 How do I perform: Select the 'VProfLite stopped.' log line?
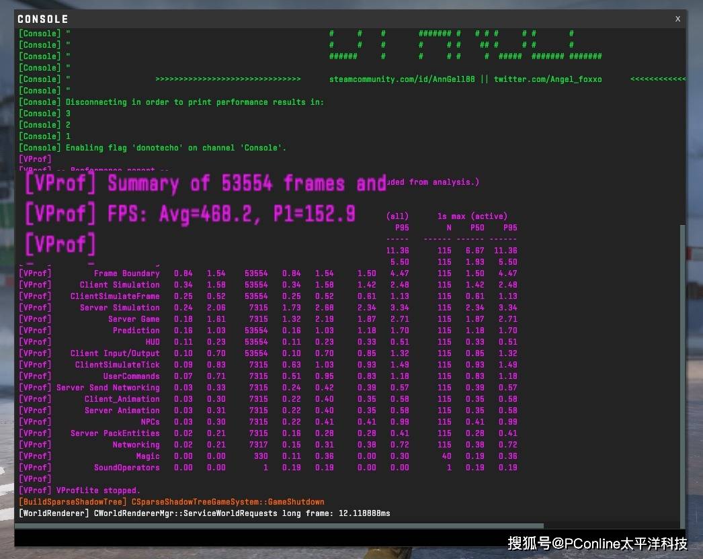[98, 490]
